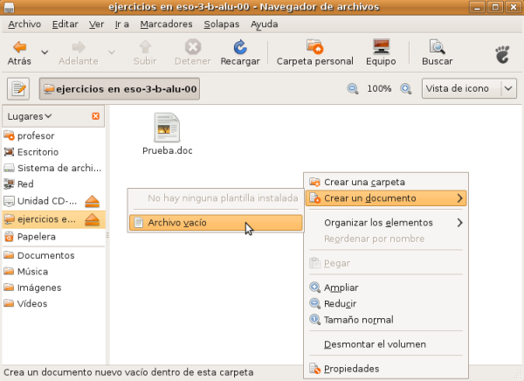Eject the Unidad CD volume
This screenshot has width=524, height=381.
coord(93,201)
